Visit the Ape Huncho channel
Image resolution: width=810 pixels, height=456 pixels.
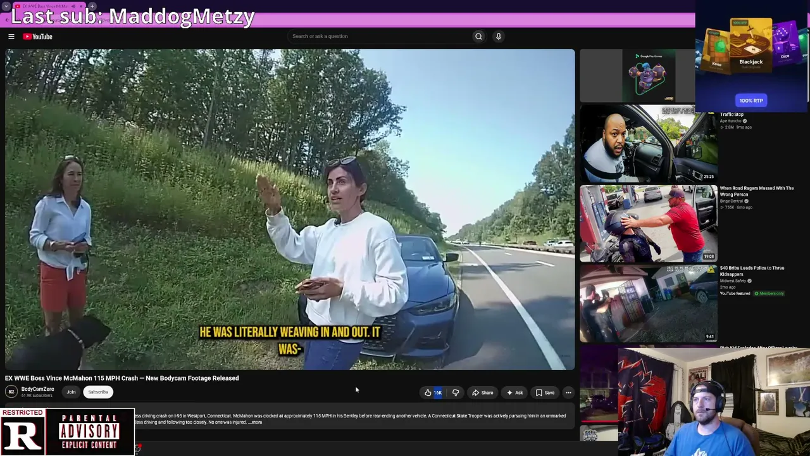[x=731, y=121]
